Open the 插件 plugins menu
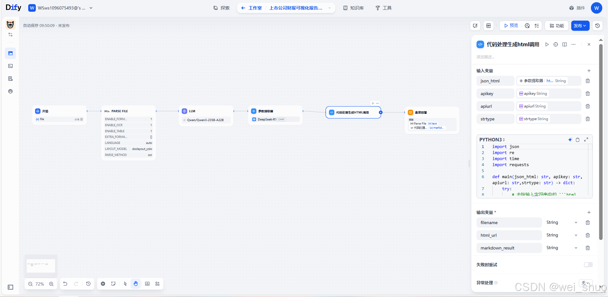The width and height of the screenshot is (608, 297). point(577,8)
